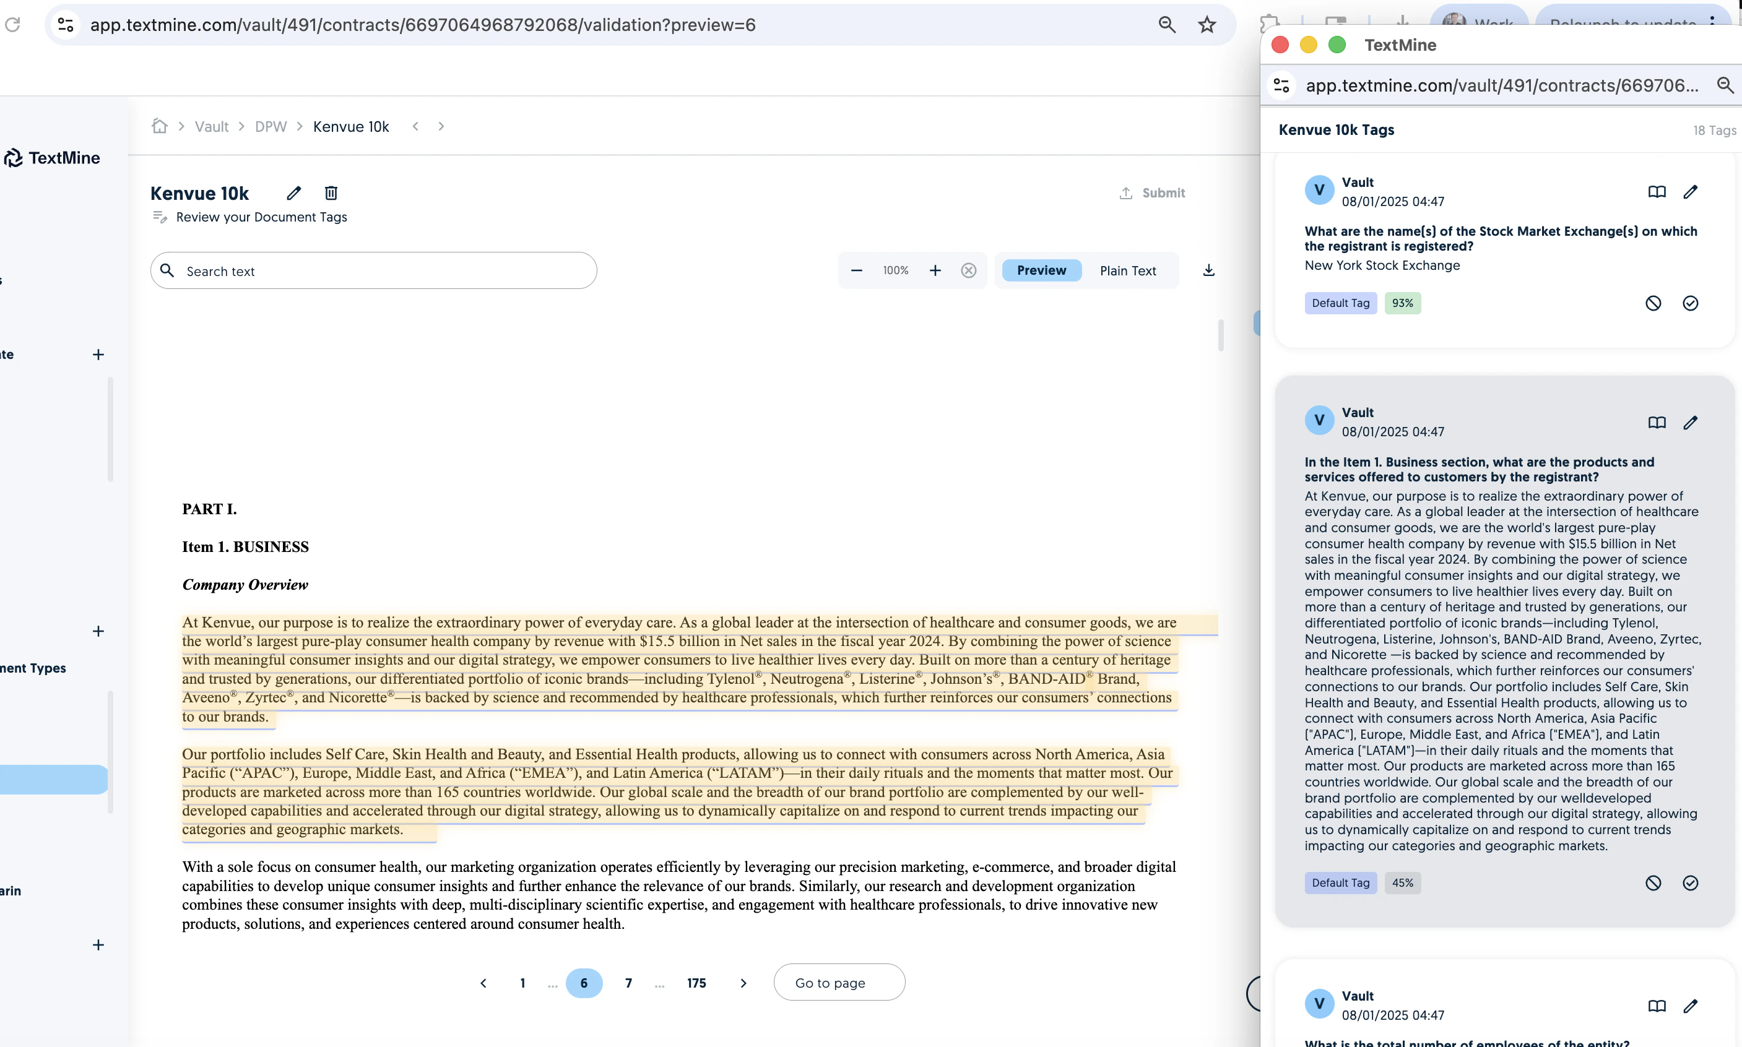
Task: Click 'Review your Document Tags' label
Action: [261, 217]
